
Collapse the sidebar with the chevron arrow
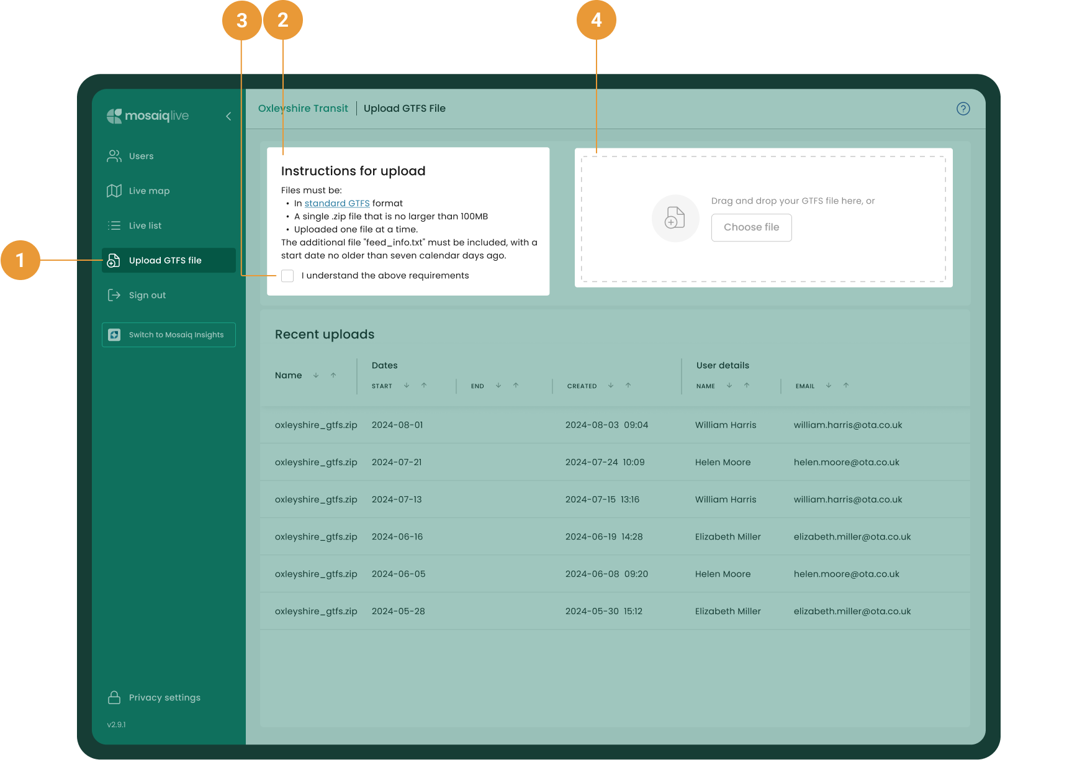228,116
